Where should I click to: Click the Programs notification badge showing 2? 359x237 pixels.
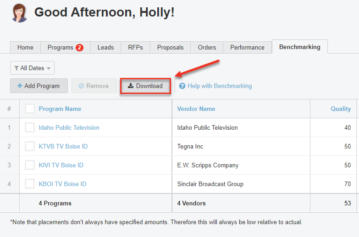tap(79, 48)
